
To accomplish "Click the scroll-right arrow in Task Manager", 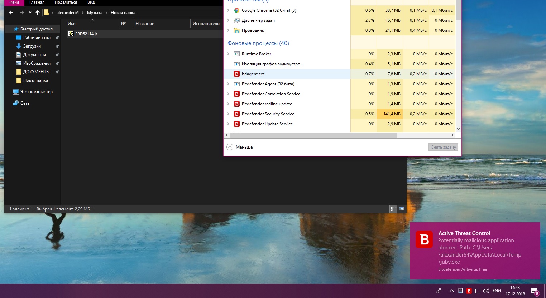I will tap(452, 135).
